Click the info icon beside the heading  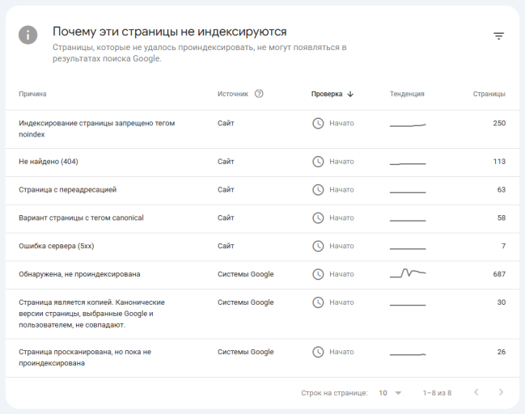click(x=28, y=35)
